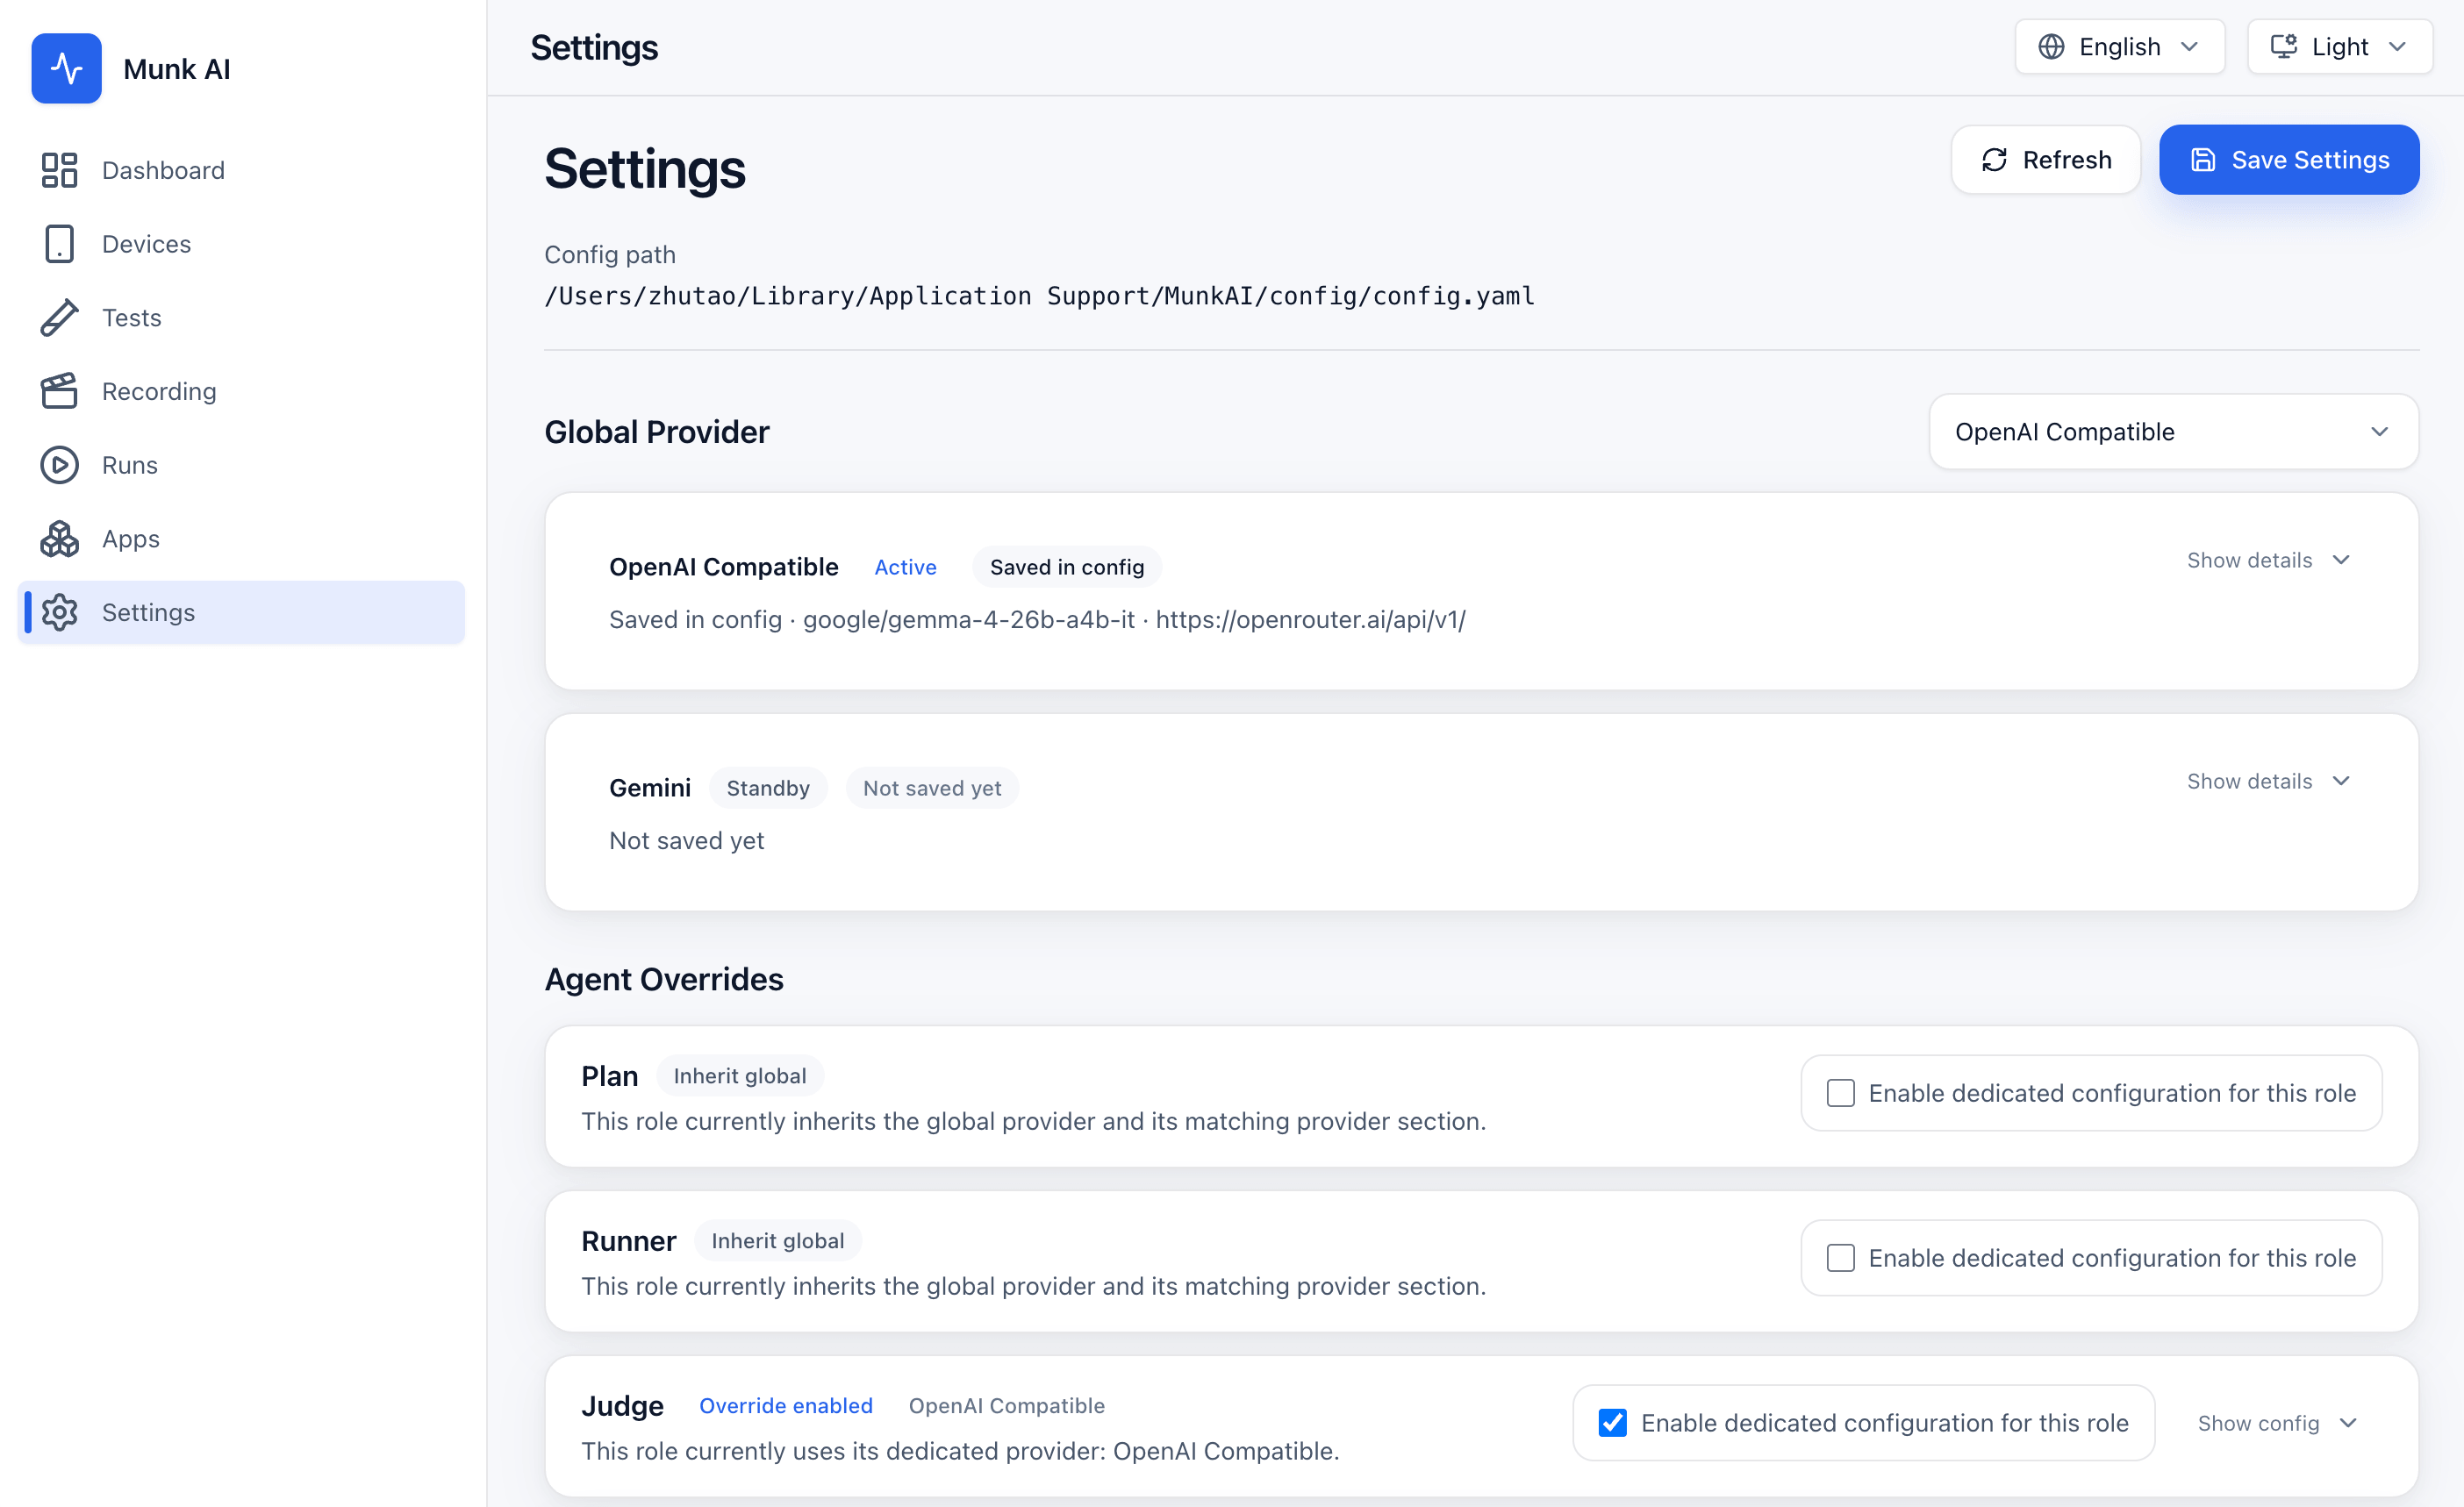Expand Show details for OpenAI Compatible
The height and width of the screenshot is (1507, 2464).
pyautogui.click(x=2268, y=560)
